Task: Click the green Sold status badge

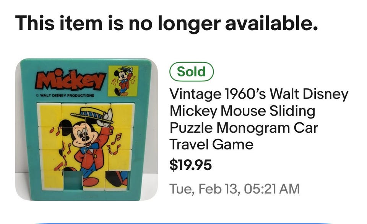Action: (192, 72)
